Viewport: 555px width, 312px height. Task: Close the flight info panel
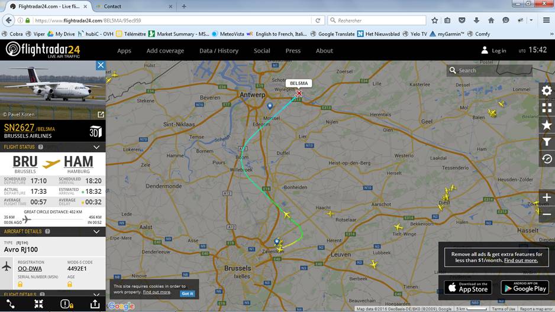tap(101, 65)
